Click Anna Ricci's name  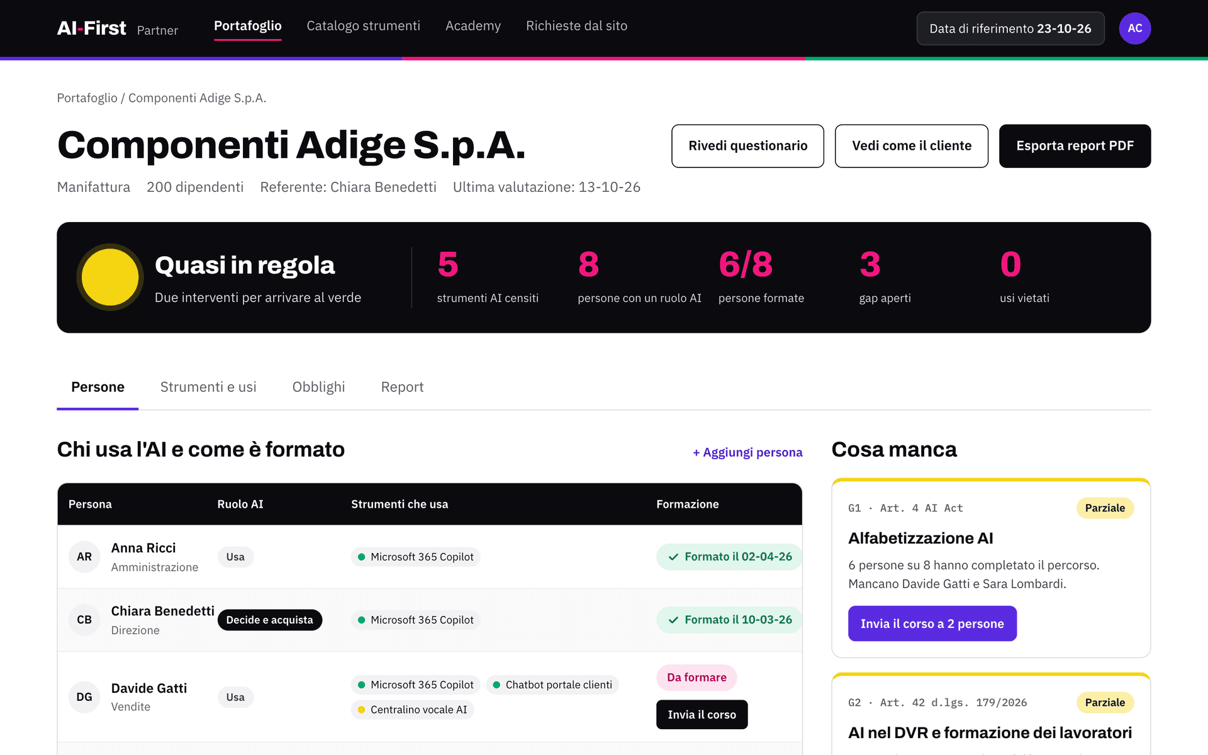143,548
